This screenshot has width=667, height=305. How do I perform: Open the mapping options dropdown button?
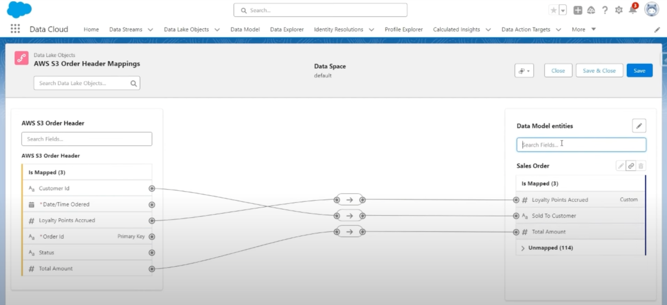[x=524, y=71]
